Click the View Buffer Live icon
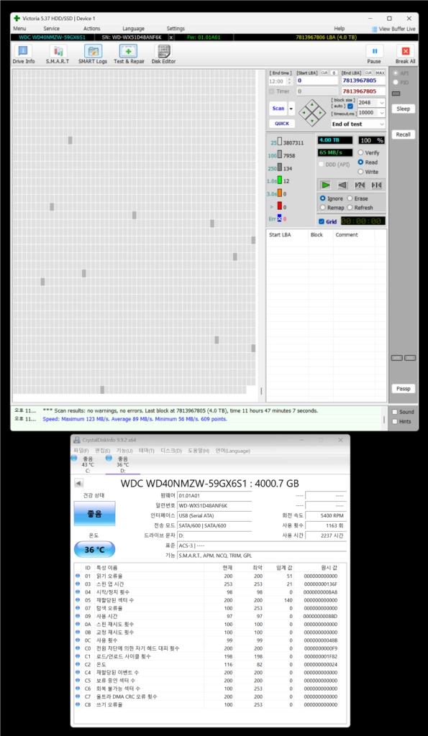The height and width of the screenshot is (736, 428). click(375, 29)
